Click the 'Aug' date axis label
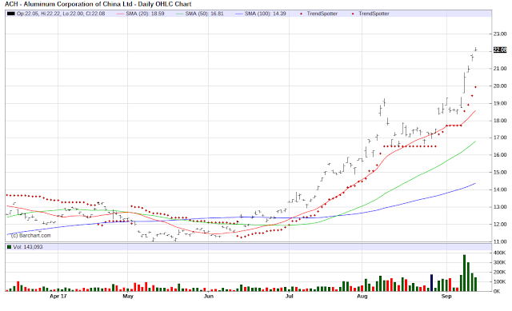The image size is (512, 311). point(362,297)
